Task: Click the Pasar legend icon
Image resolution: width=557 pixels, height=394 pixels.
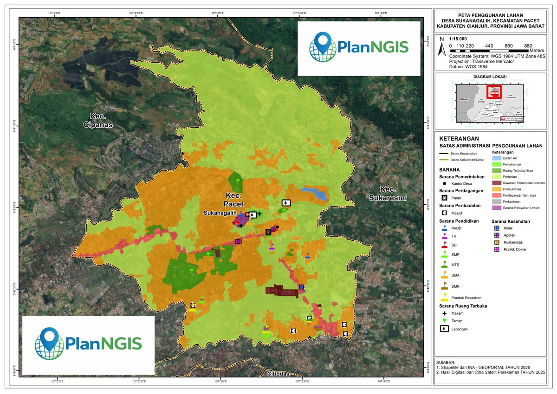Action: [443, 198]
